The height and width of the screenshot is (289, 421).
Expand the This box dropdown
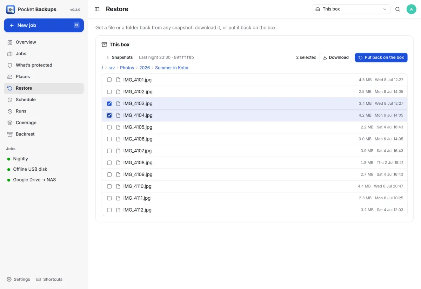point(351,9)
